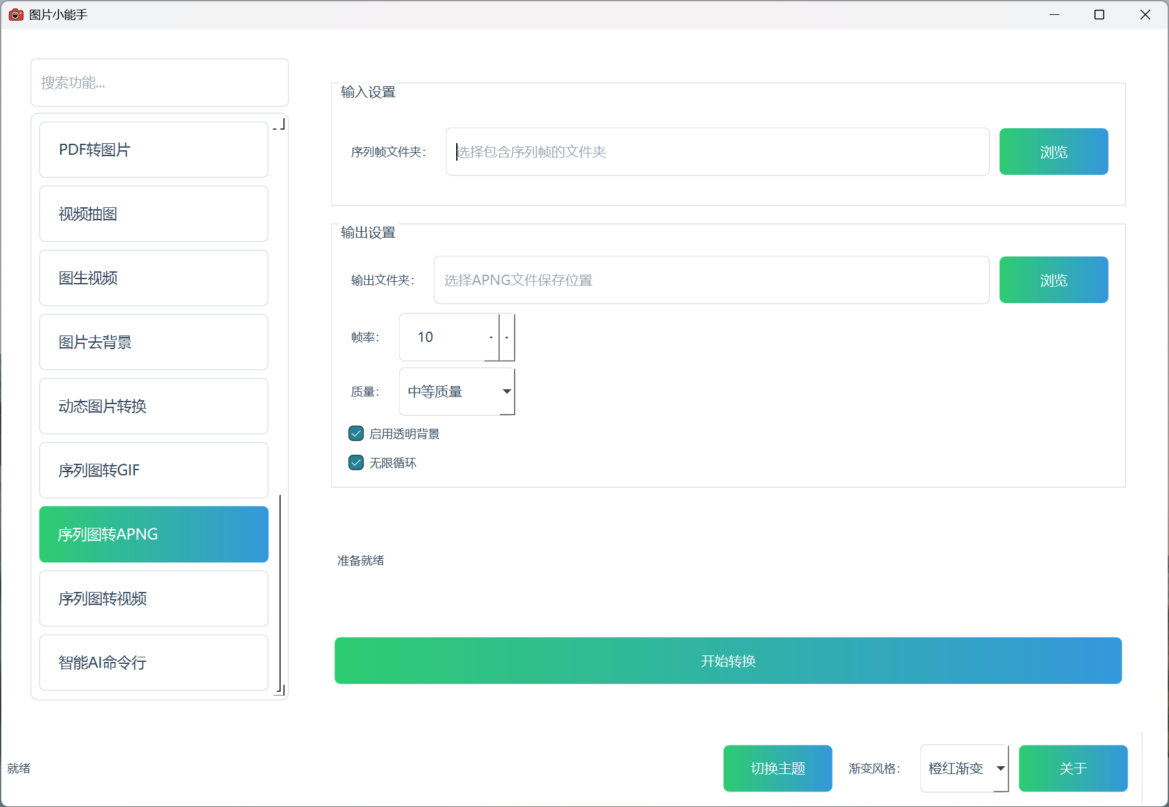Viewport: 1169px width, 807px height.
Task: Switch to 图生视频 function
Action: coord(153,278)
